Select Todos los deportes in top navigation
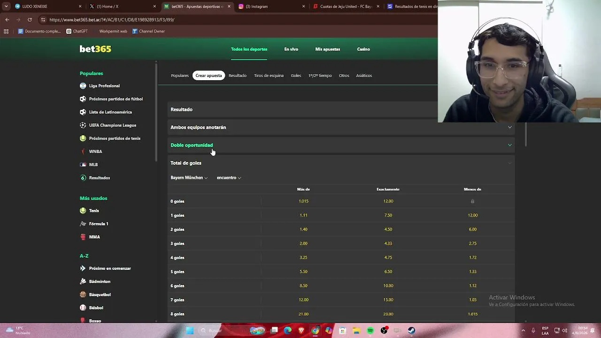This screenshot has height=338, width=601. click(249, 49)
